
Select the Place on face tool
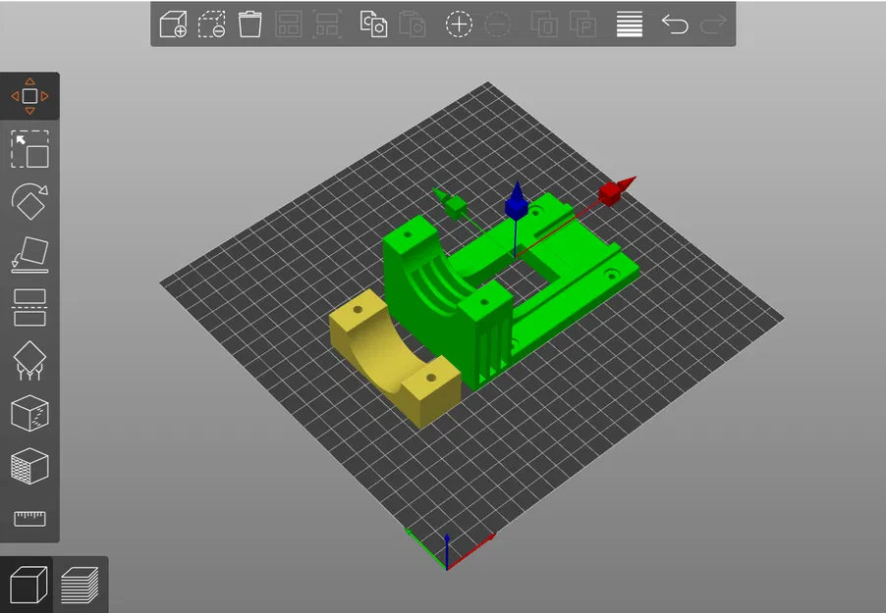pyautogui.click(x=29, y=255)
